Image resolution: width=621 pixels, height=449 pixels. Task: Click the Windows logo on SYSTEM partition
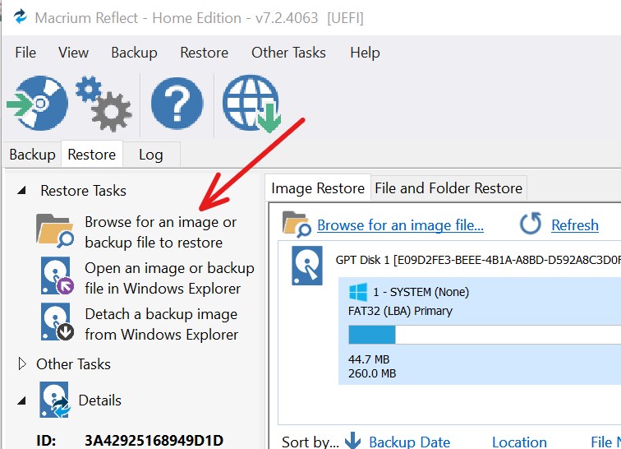[358, 292]
